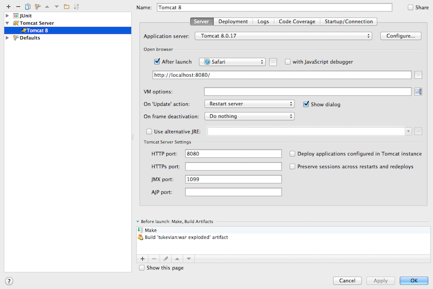Screen dimensions: 433x289
Task: Click the help question mark icon
Action: [9, 281]
